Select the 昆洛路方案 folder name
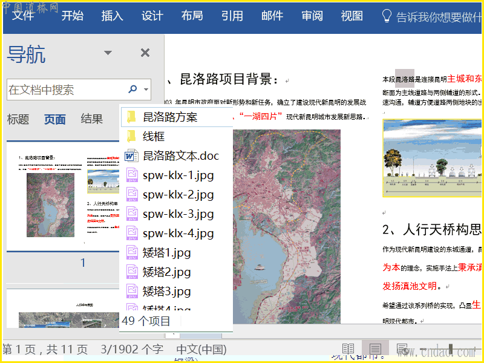484x363 pixels. [x=170, y=117]
